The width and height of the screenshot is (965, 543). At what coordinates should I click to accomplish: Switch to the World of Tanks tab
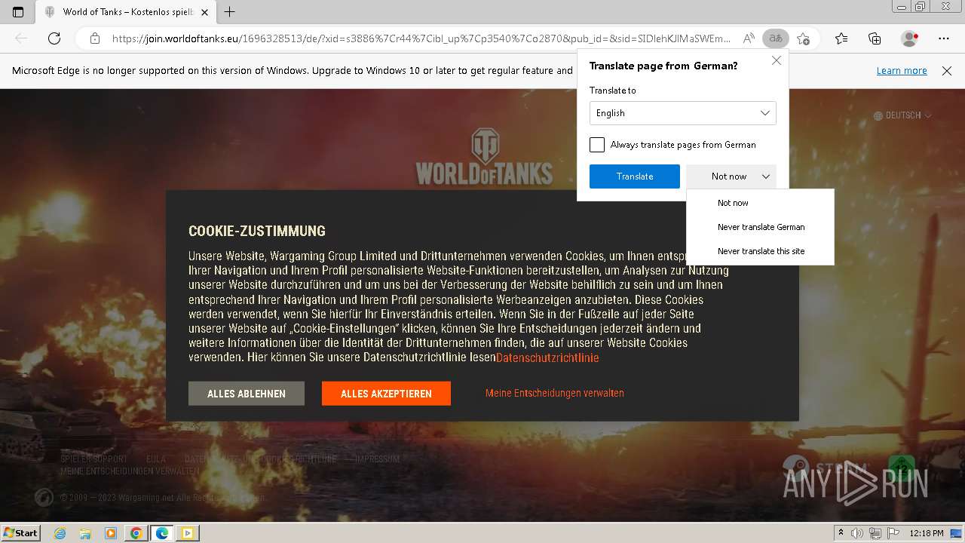pos(127,12)
